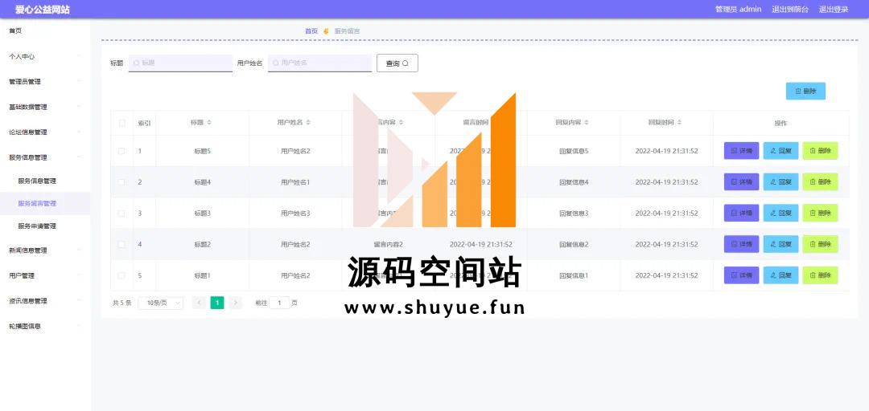The height and width of the screenshot is (411, 869).
Task: Open 详情 for row 标题5
Action: coord(741,150)
